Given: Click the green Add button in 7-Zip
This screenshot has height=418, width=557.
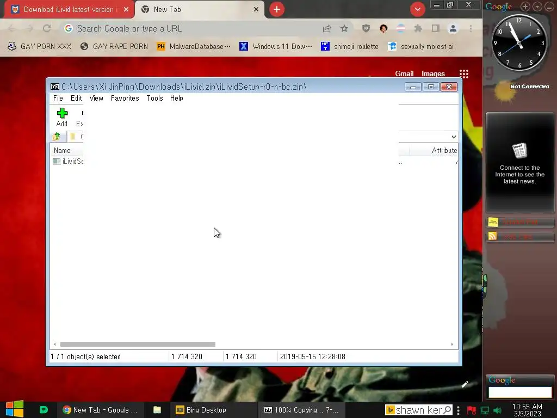Looking at the screenshot, I should (x=62, y=118).
